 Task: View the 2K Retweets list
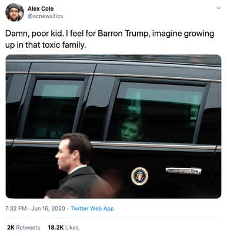pyautogui.click(x=24, y=228)
